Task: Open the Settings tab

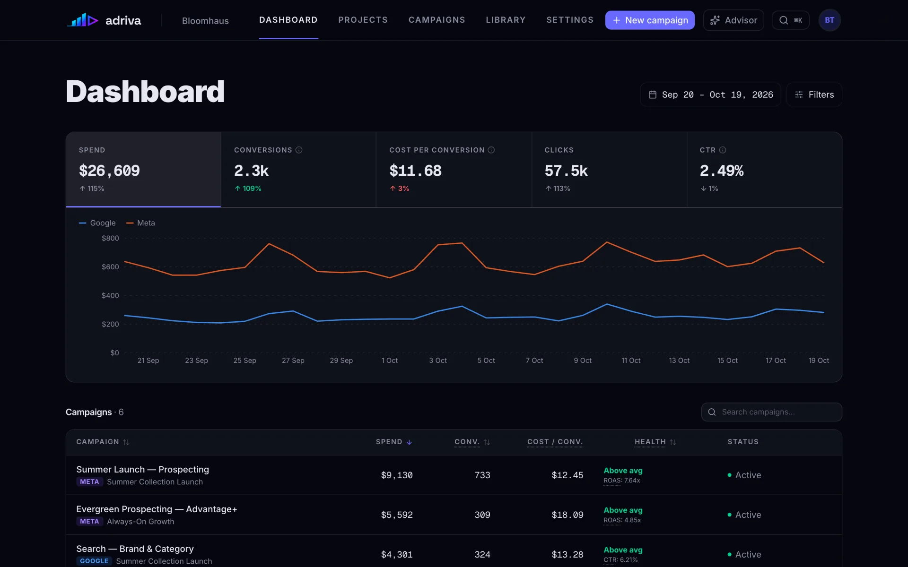Action: (x=570, y=20)
